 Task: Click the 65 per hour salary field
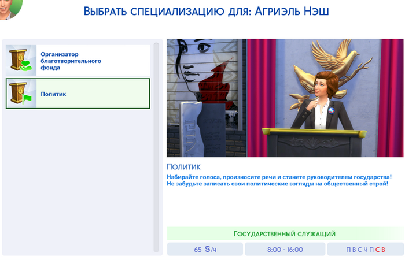[x=205, y=250]
